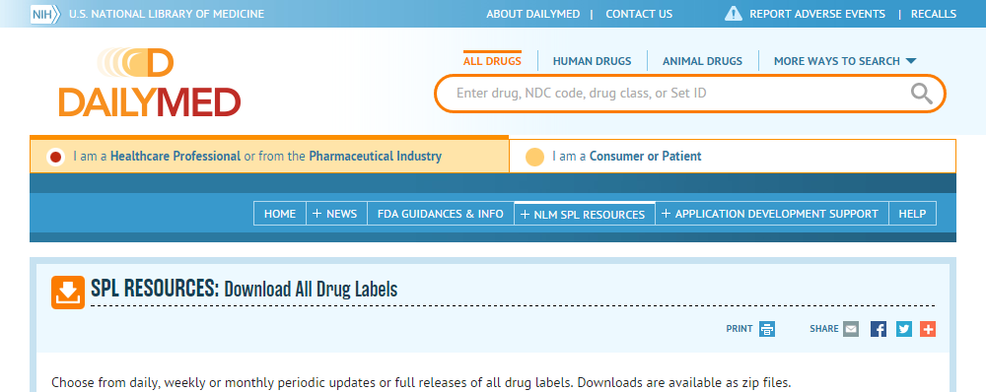
Task: Click the magnifying glass search icon
Action: [x=921, y=94]
